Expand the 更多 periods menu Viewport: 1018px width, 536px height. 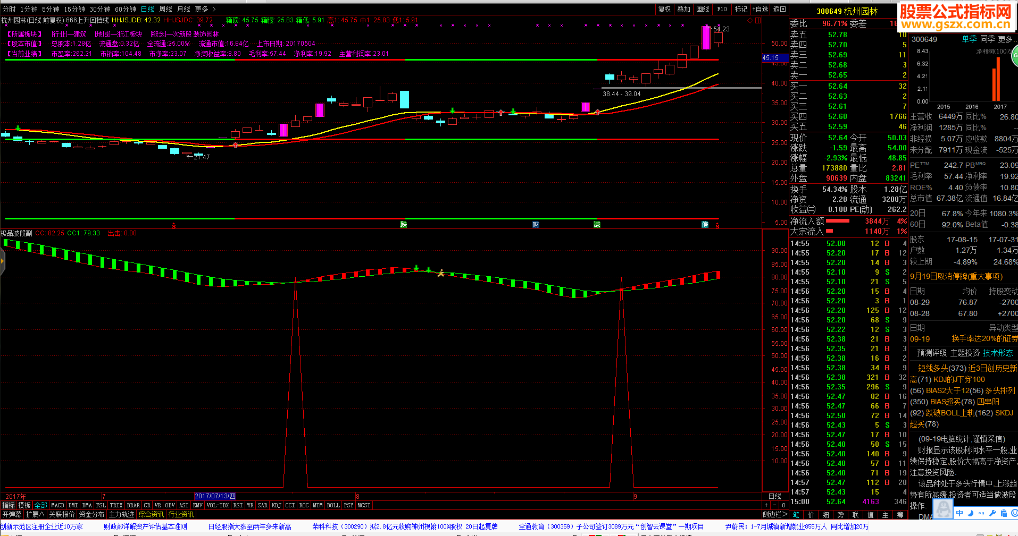(205, 9)
